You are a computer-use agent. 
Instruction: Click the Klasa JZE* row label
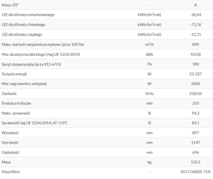(10, 5)
